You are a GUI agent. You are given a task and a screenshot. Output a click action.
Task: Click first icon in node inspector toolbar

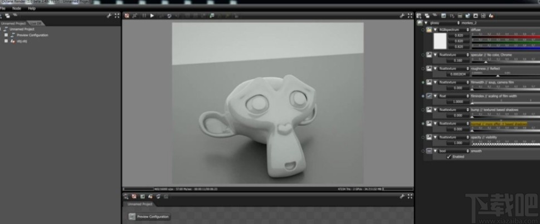(419, 16)
